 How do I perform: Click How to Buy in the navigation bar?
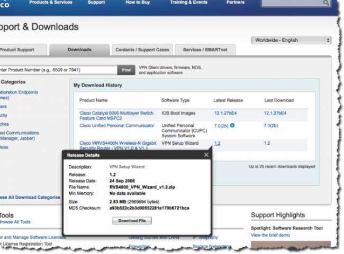(x=137, y=3)
